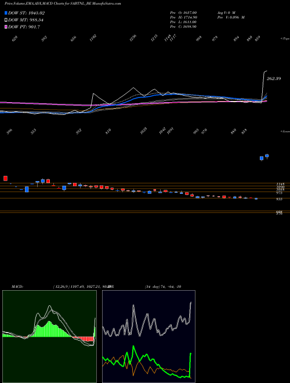Click the '1215' top price label
The height and width of the screenshot is (383, 290).
pos(154,38)
